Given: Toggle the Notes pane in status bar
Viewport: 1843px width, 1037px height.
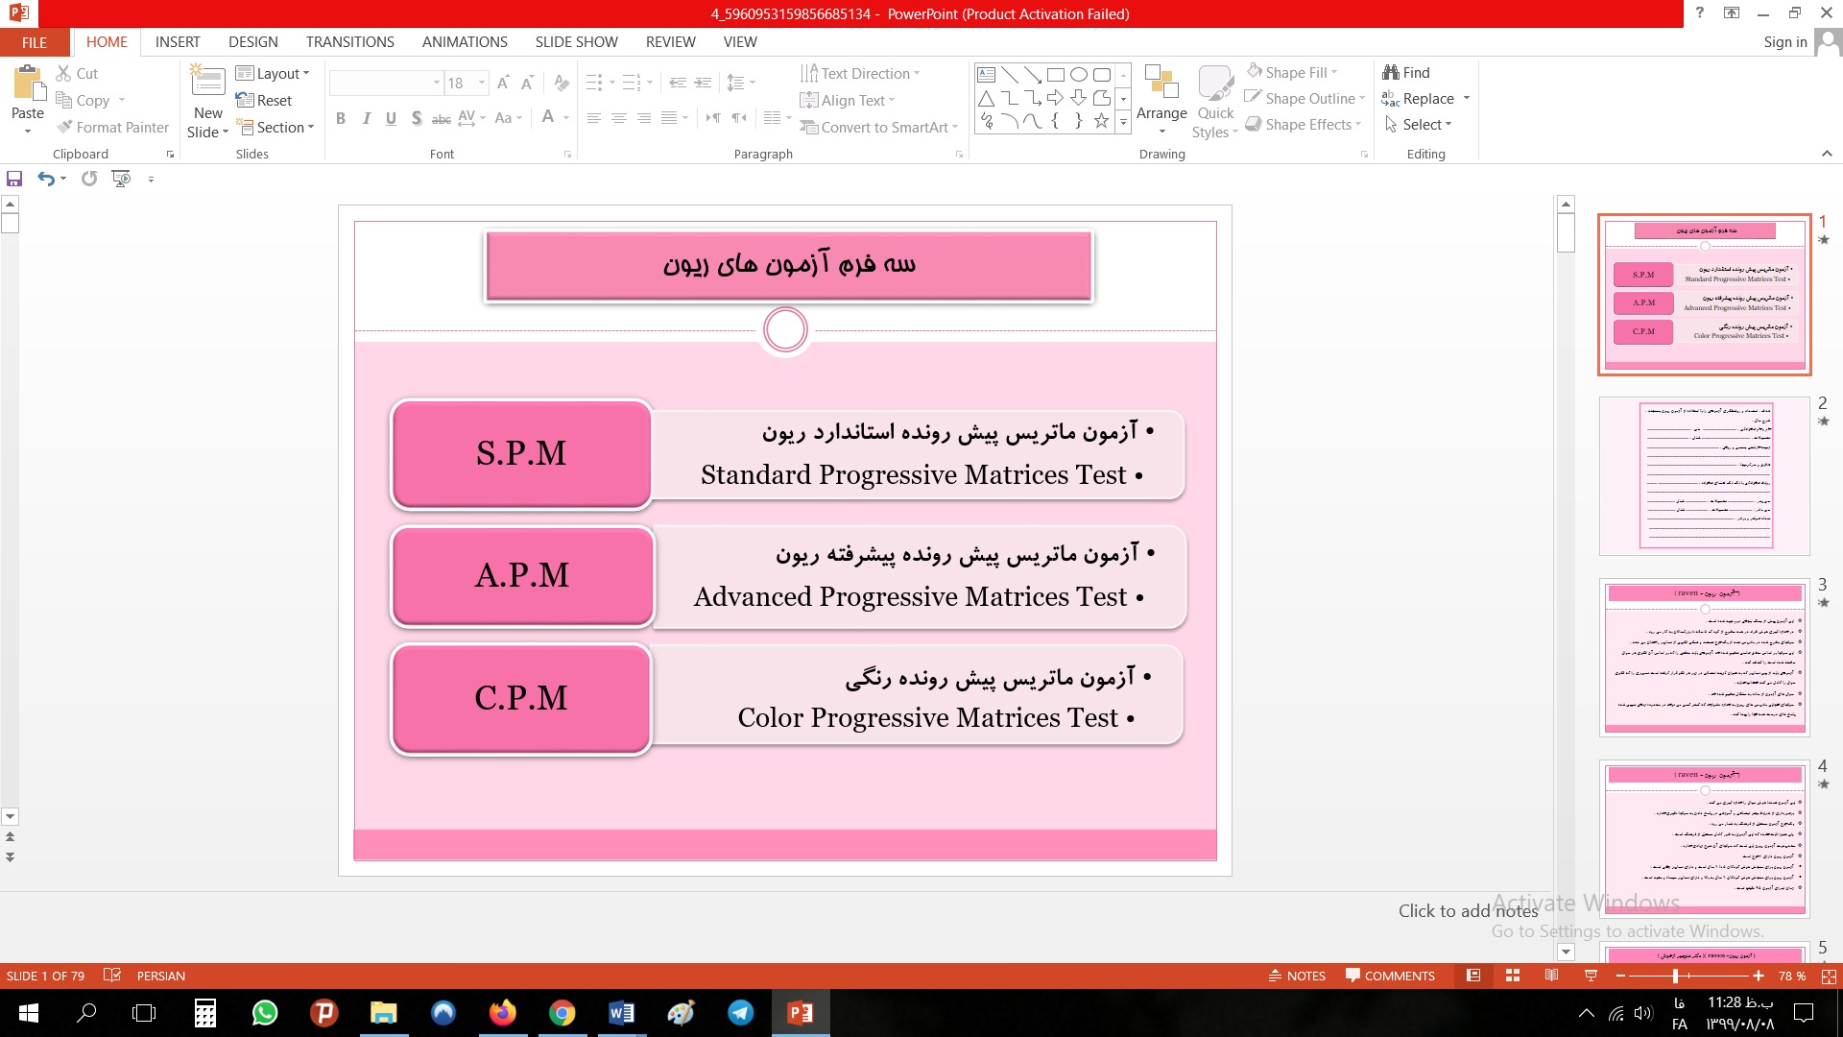Looking at the screenshot, I should (1297, 976).
